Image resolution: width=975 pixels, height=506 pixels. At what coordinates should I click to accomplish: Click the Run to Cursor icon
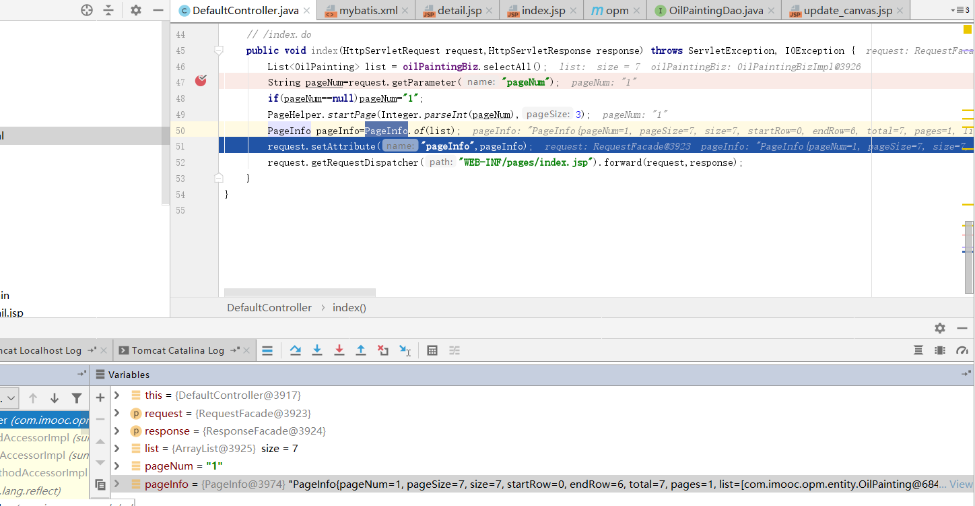(x=405, y=350)
